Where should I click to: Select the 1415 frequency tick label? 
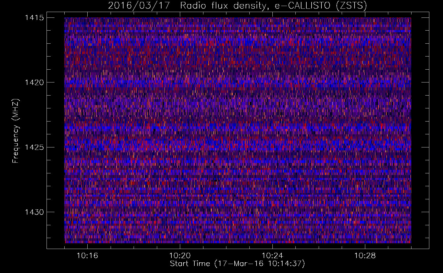click(34, 18)
